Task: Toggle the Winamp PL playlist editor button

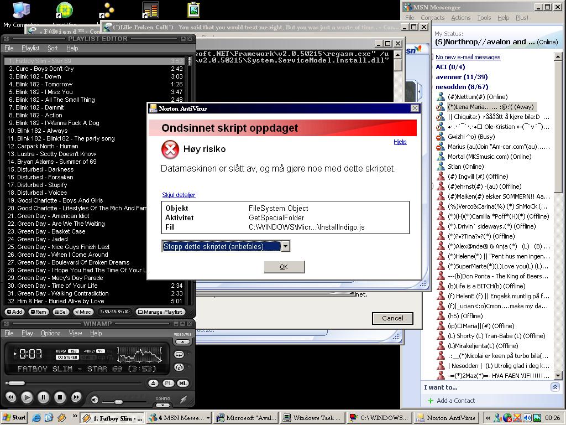Action: [x=169, y=383]
